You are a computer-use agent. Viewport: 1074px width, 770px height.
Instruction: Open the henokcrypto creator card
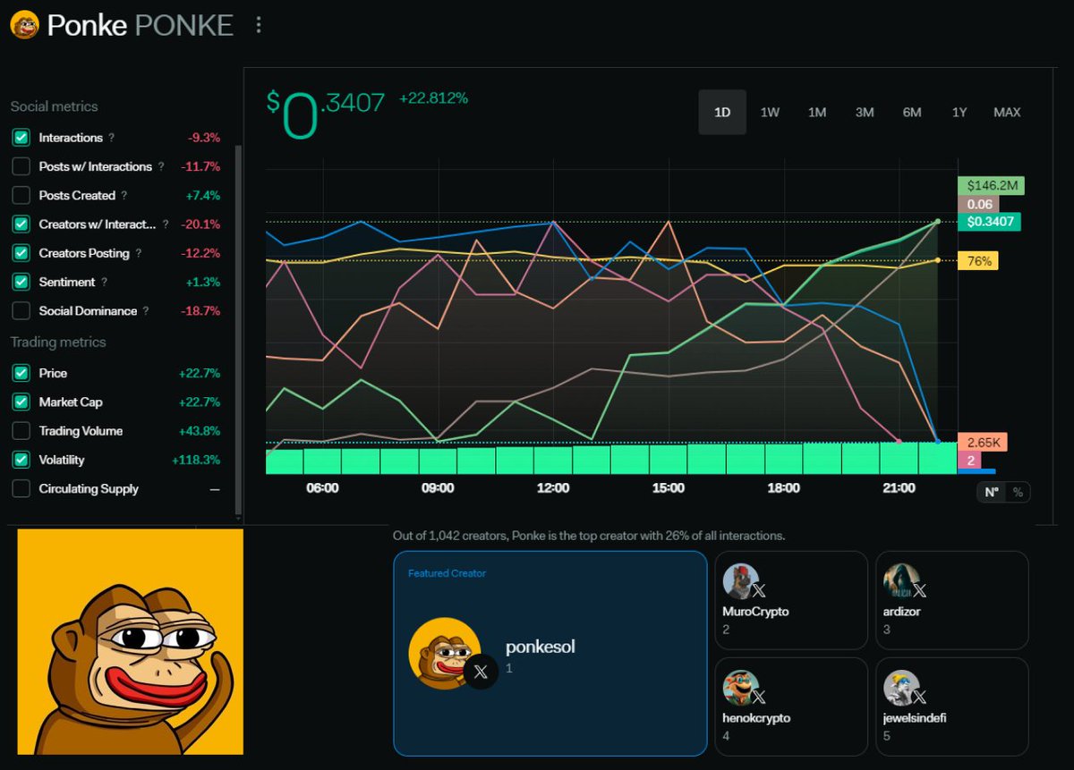791,707
